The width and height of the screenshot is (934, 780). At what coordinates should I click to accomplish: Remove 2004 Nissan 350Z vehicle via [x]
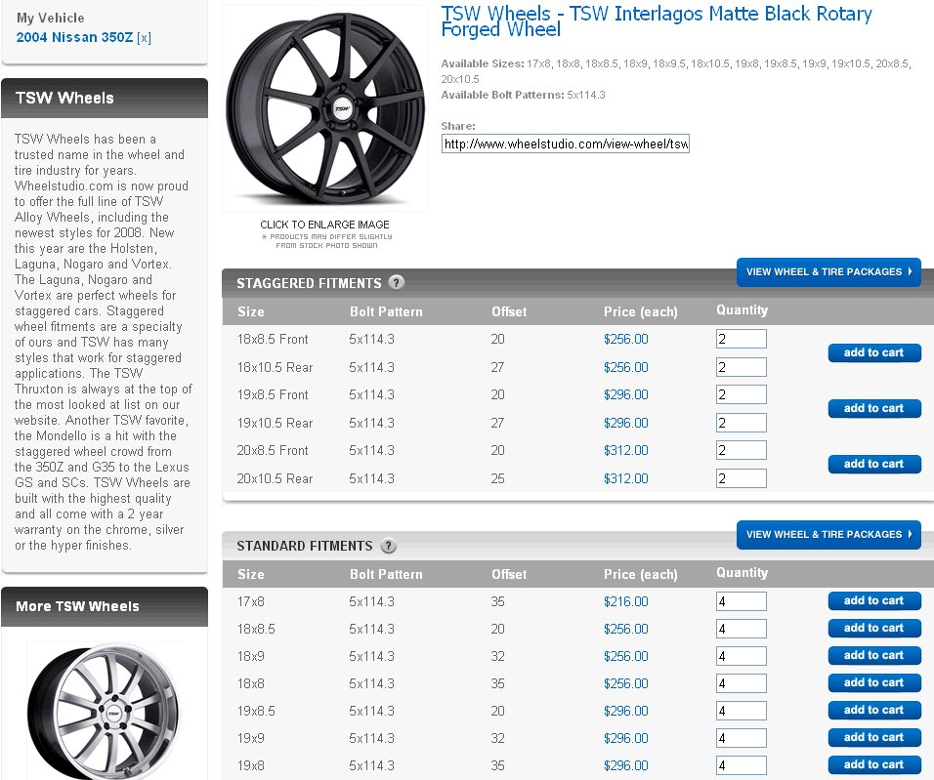[144, 38]
